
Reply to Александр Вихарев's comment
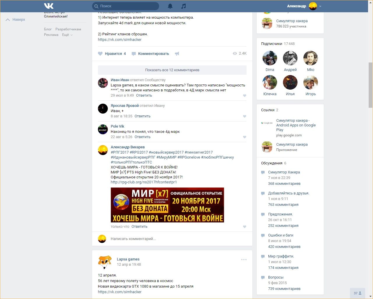click(139, 227)
